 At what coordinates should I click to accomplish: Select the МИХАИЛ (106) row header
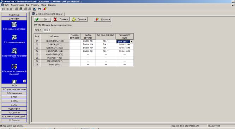(x=55, y=58)
